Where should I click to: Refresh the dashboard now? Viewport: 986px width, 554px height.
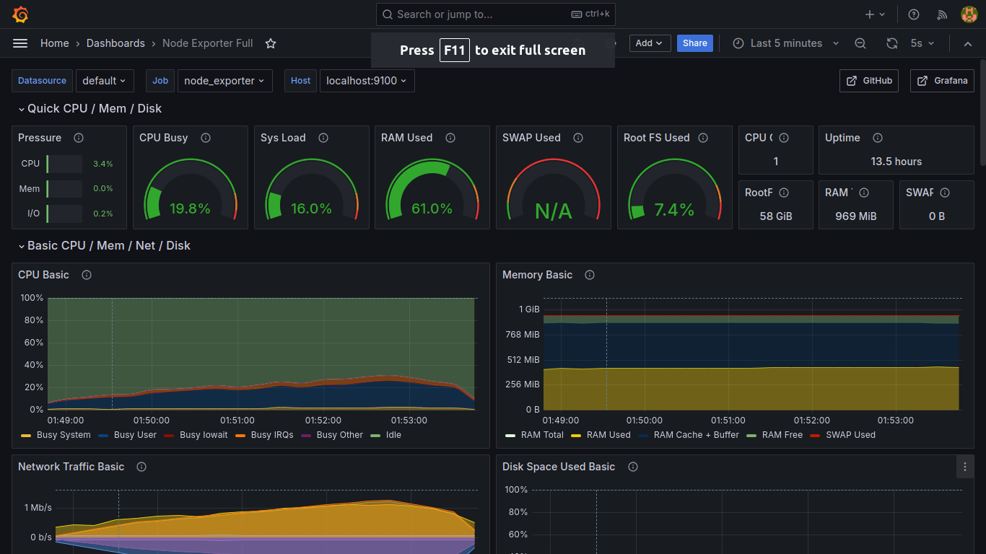click(892, 43)
